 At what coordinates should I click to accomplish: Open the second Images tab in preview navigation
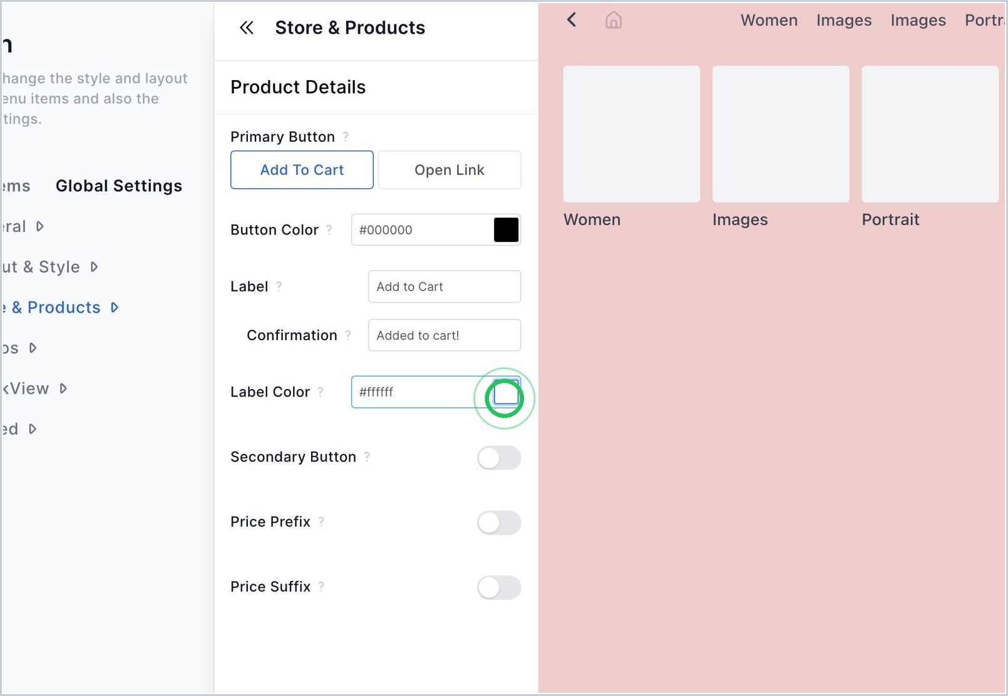point(918,20)
